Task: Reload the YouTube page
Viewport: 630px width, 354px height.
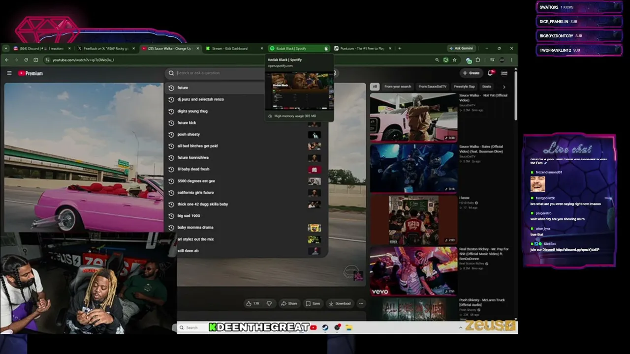Action: pos(26,60)
